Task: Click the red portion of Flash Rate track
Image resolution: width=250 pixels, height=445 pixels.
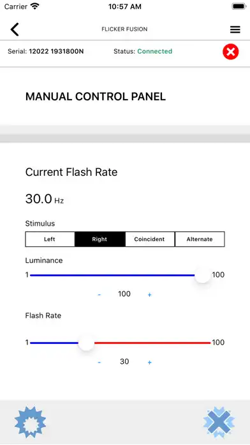Action: [x=152, y=343]
